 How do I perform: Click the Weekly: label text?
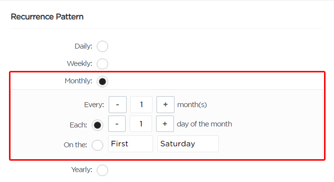pos(80,63)
